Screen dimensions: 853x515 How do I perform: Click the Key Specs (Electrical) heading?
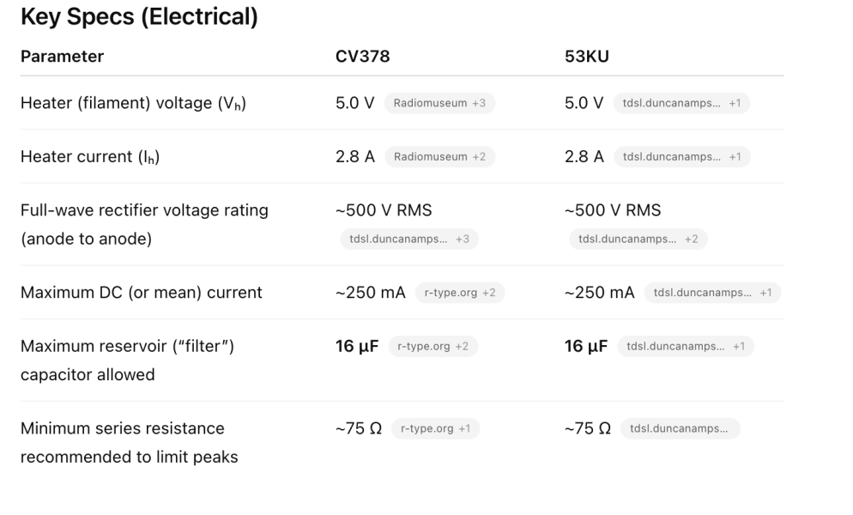point(139,17)
